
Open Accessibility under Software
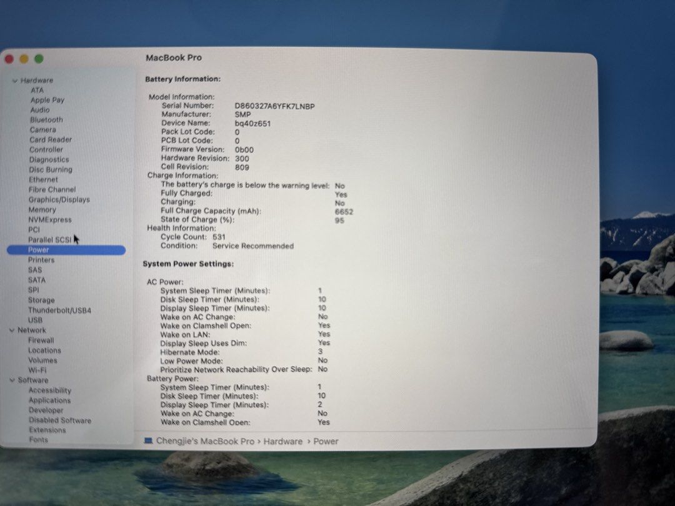pyautogui.click(x=50, y=390)
